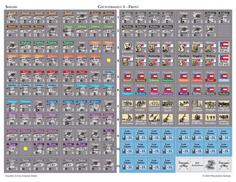Select the Johnston army commander portrait counter
236x182 pixels.
point(127,47)
